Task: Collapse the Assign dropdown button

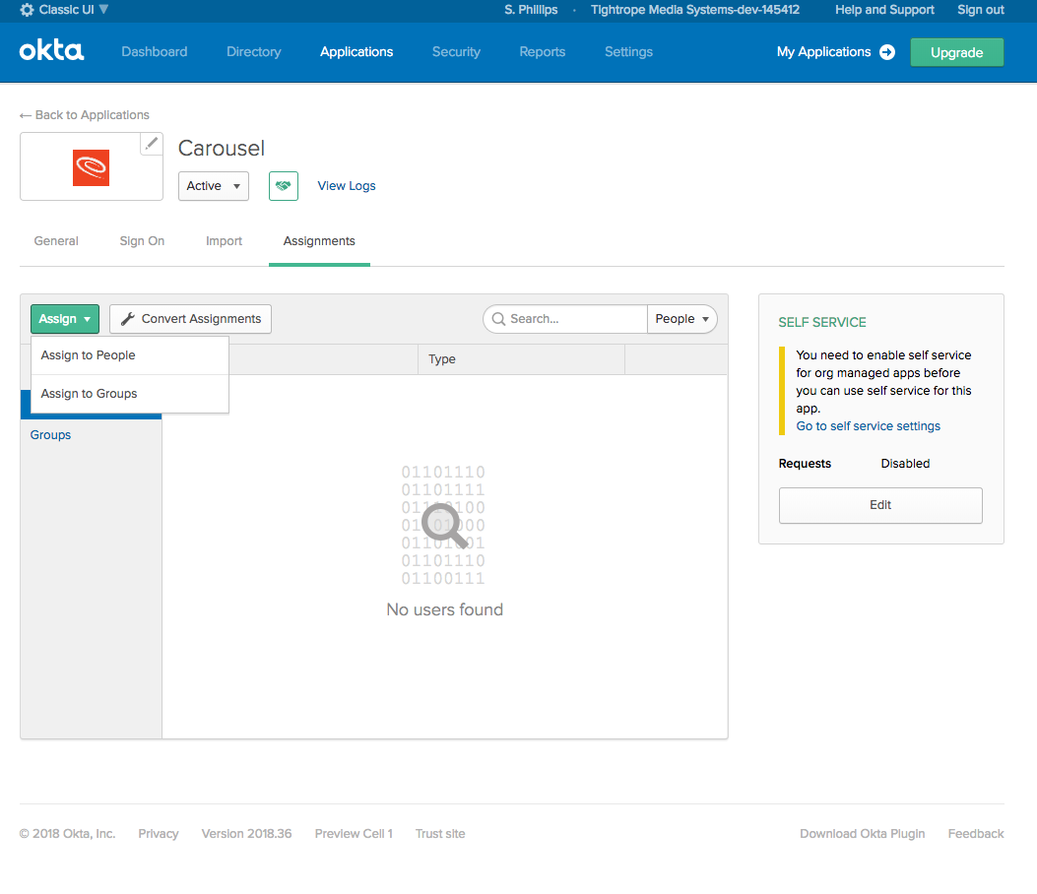Action: coord(65,319)
